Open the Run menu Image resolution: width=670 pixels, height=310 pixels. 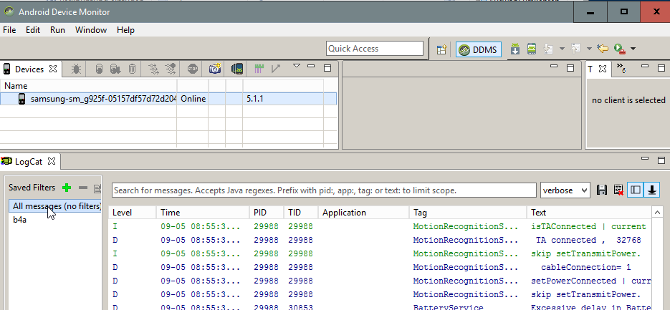pyautogui.click(x=57, y=30)
